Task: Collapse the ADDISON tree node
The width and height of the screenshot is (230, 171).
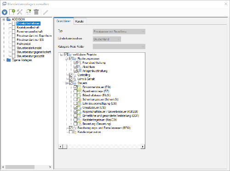Action: [x=4, y=19]
